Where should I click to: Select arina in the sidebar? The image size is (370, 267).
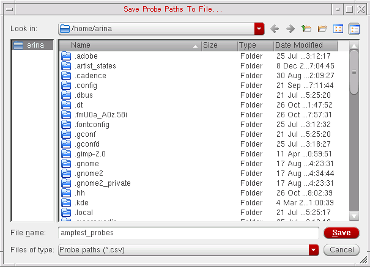coord(32,45)
